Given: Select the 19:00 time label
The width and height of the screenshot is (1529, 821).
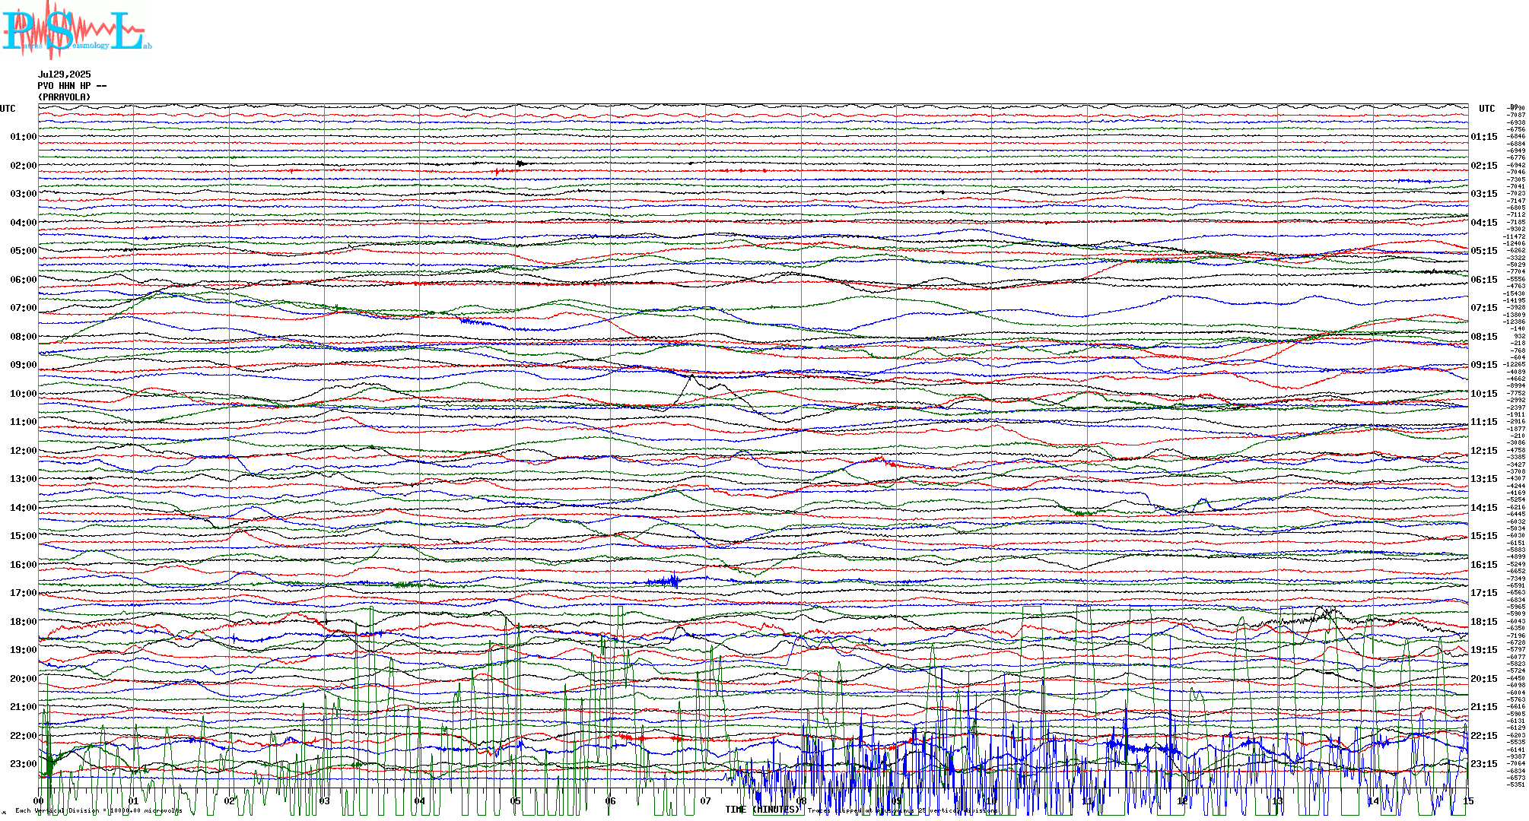Looking at the screenshot, I should pos(24,650).
